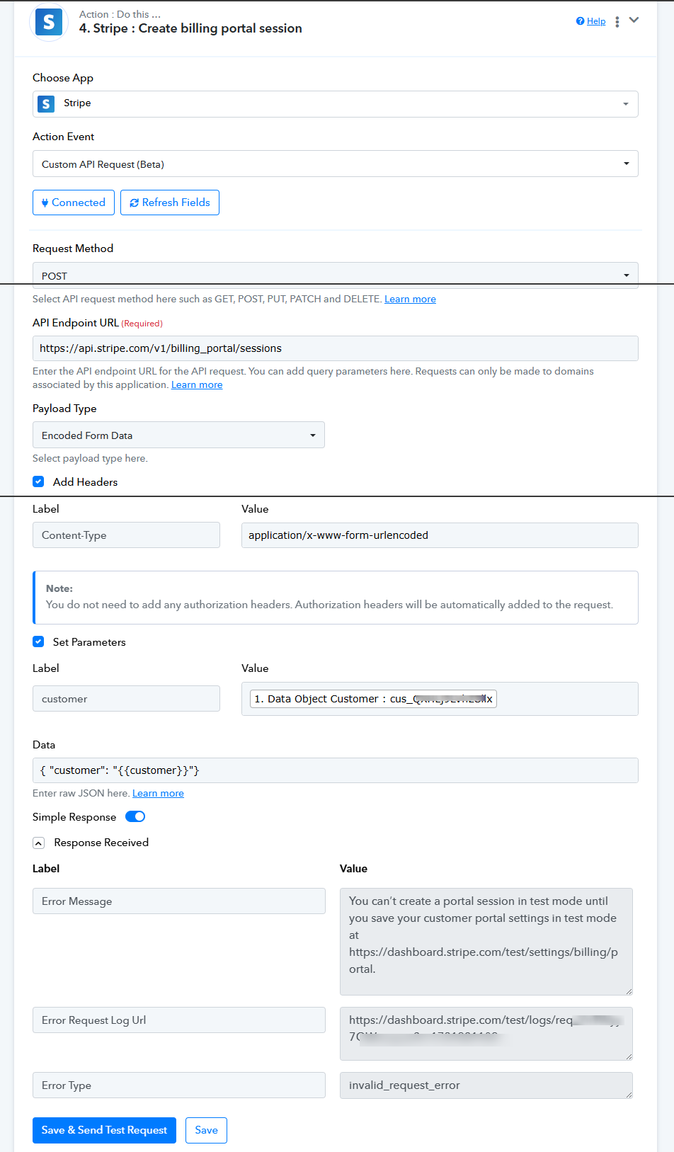674x1152 pixels.
Task: Click the Error Request Log Url value area
Action: 486,1034
